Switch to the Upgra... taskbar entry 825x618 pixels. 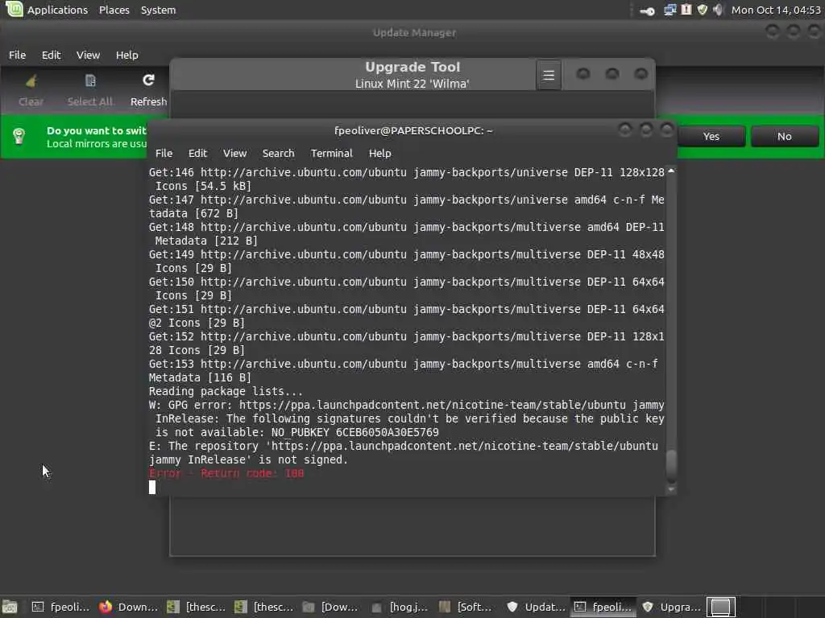click(x=670, y=607)
